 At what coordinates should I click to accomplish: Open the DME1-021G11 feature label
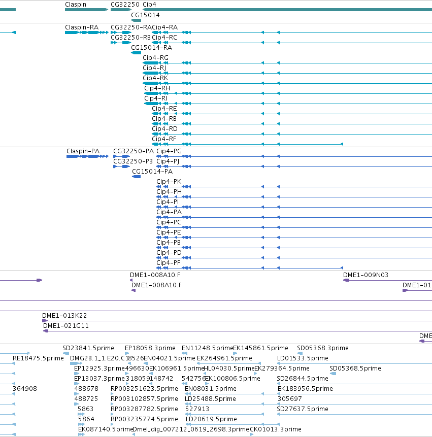point(66,326)
